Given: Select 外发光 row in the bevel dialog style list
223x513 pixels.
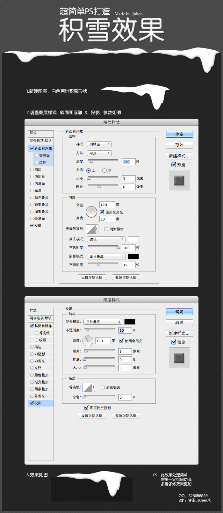Looking at the screenshot, I should pos(41,219).
